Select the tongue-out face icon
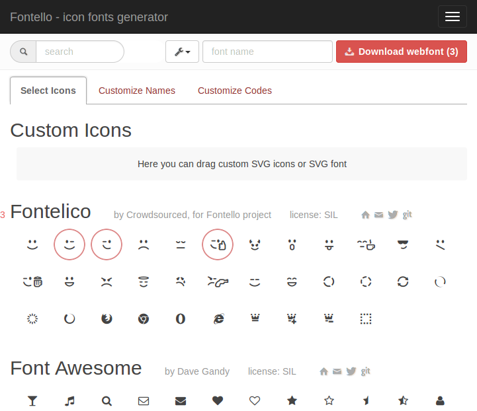The height and width of the screenshot is (411, 477). [x=329, y=244]
